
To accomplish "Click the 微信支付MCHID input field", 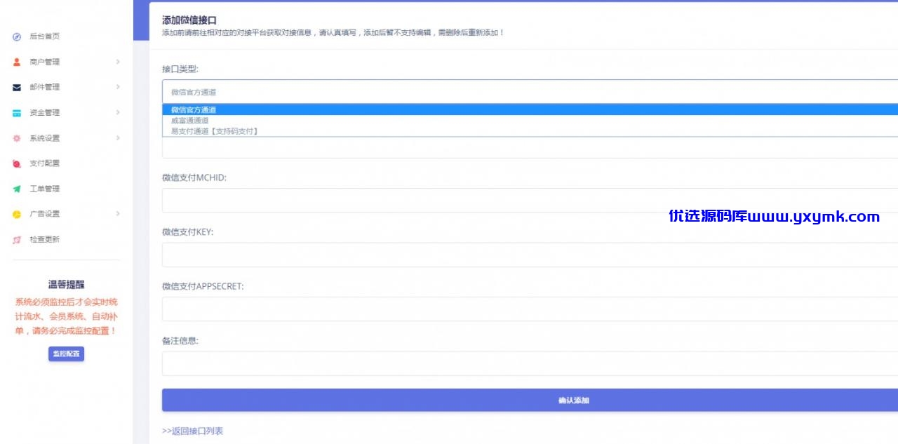I will click(x=530, y=200).
